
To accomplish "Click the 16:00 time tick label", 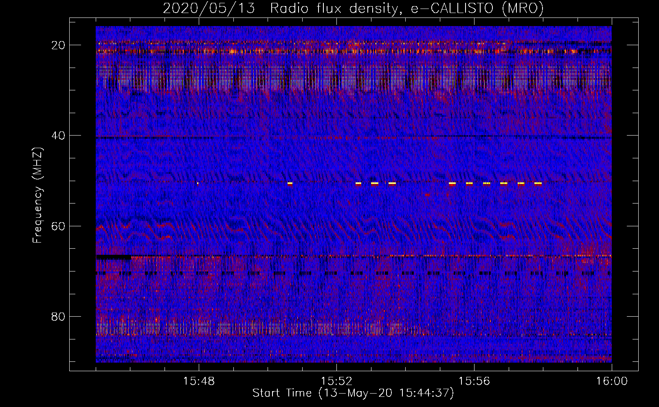I will pos(612,381).
